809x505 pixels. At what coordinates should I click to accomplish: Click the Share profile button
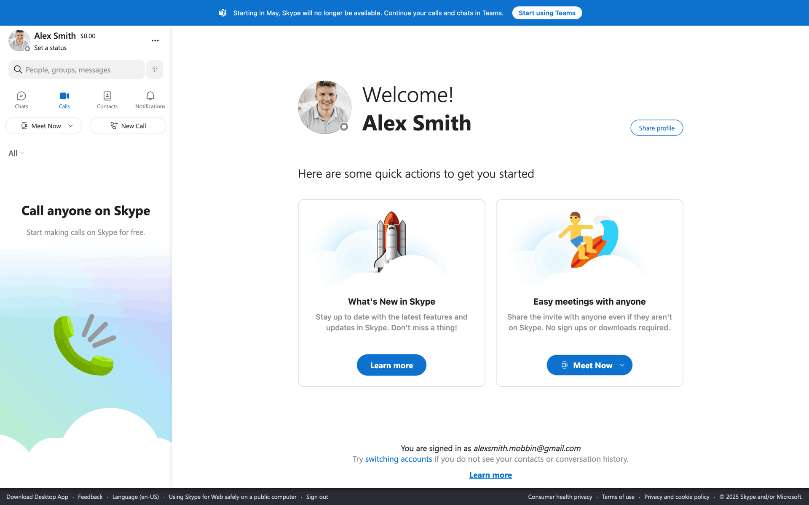[x=656, y=128]
